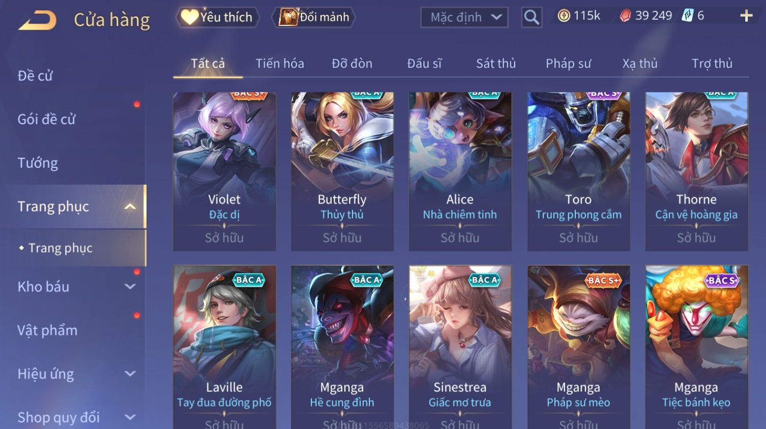Tap the gold coin balance icon
This screenshot has width=766, height=429.
click(x=564, y=16)
